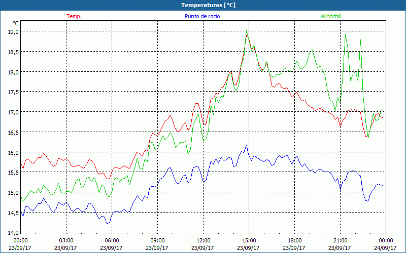Click the 06:00 time axis label
The image size is (406, 253).
click(112, 240)
